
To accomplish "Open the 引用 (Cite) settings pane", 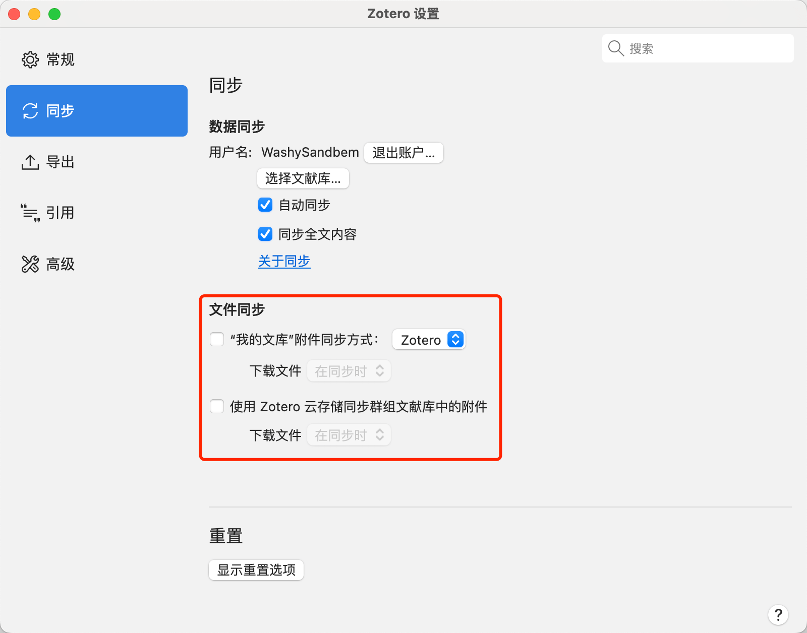I will [97, 213].
